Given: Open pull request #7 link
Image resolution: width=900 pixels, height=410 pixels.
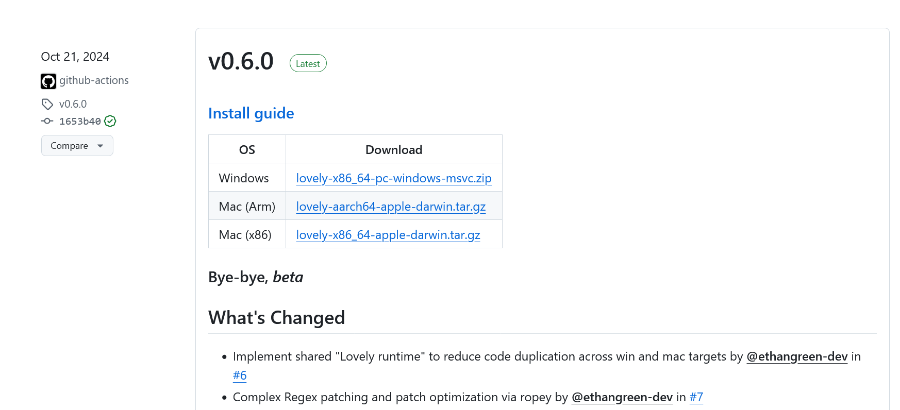Looking at the screenshot, I should (x=696, y=397).
